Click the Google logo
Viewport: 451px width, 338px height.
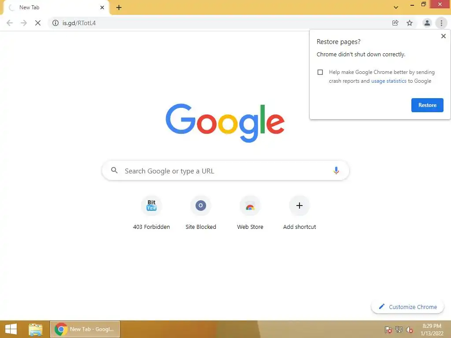coord(225,123)
